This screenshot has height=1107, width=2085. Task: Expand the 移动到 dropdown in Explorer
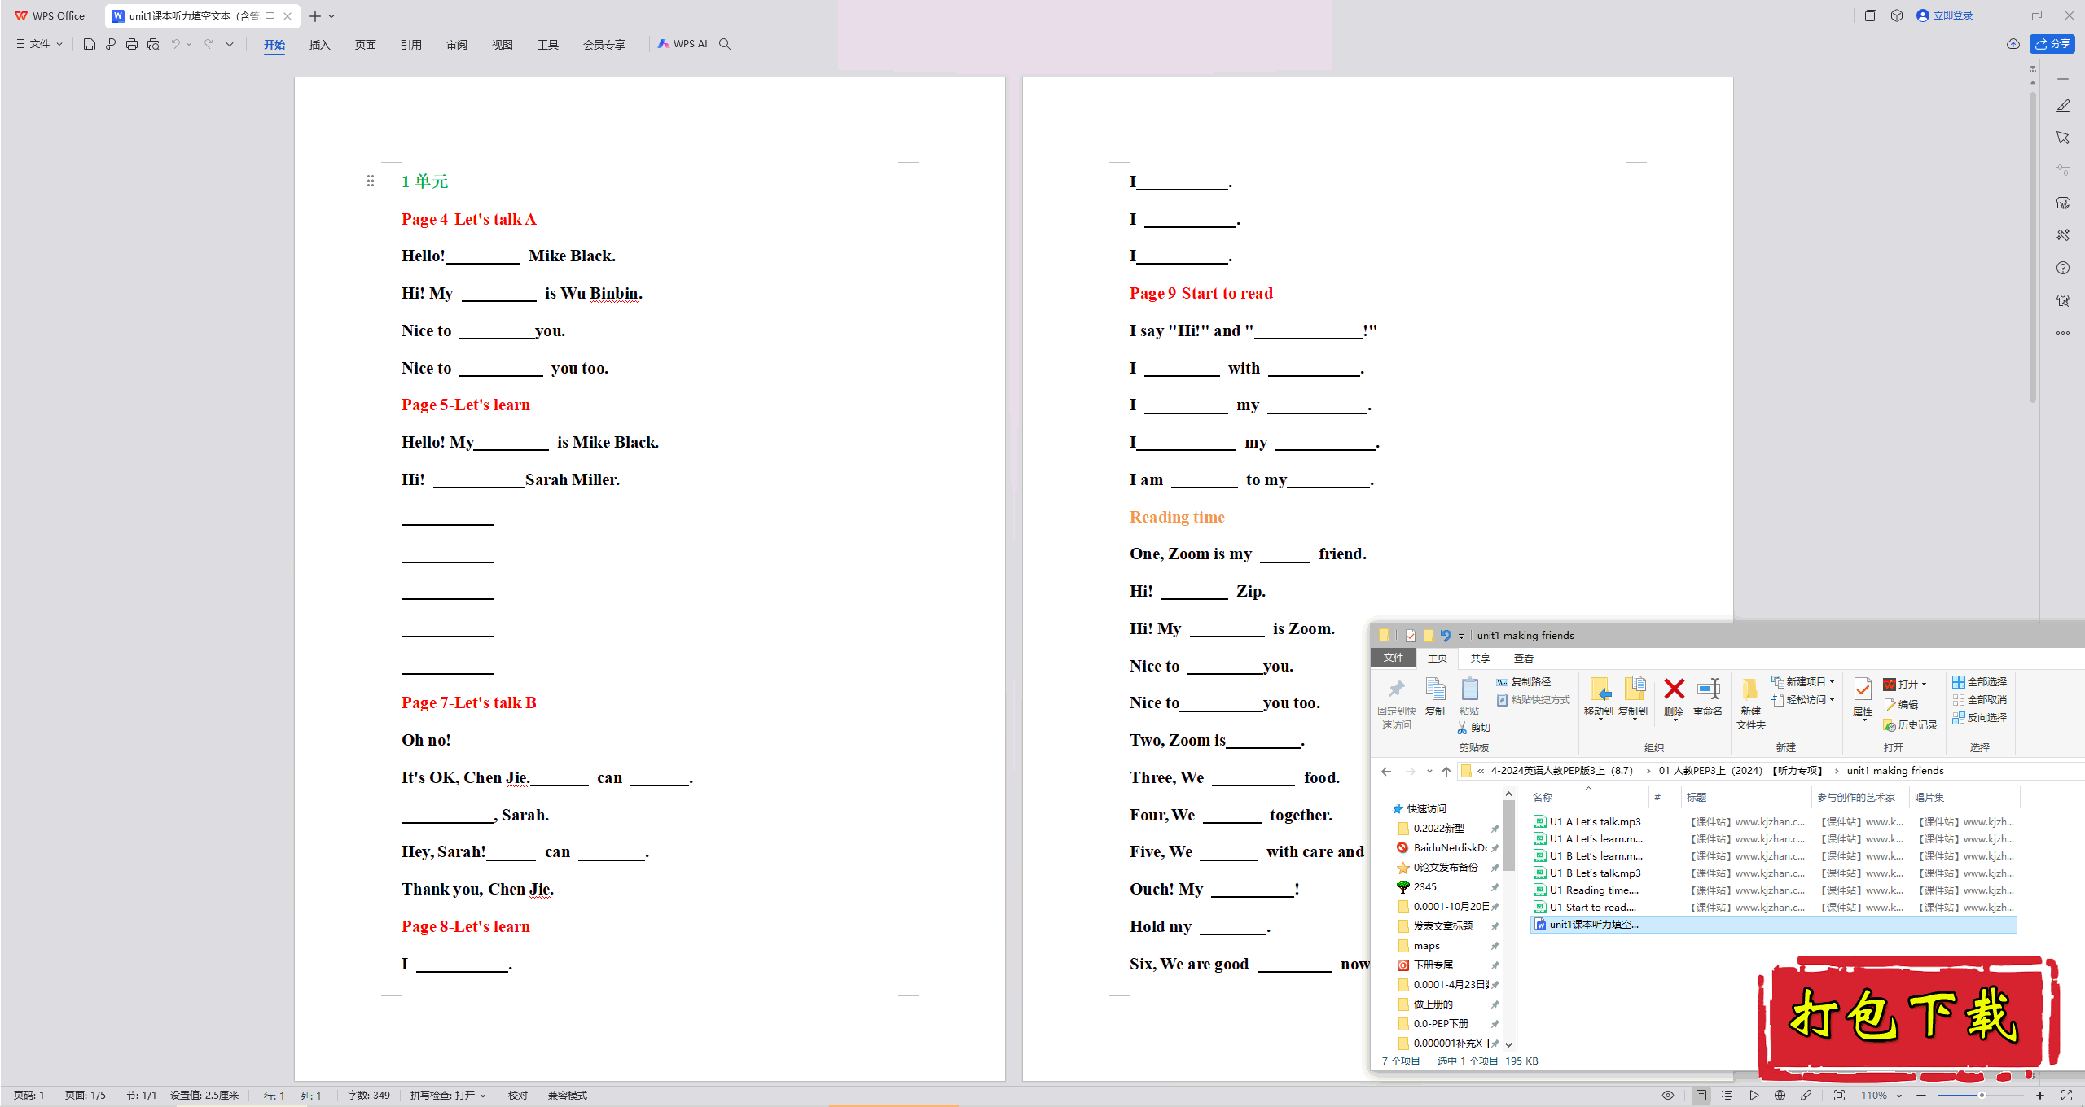coord(1599,720)
